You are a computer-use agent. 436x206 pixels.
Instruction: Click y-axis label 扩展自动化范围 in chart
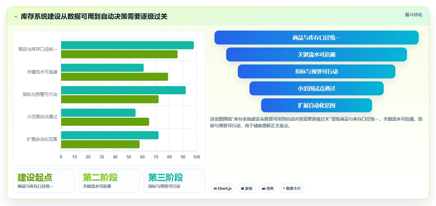[42, 140]
